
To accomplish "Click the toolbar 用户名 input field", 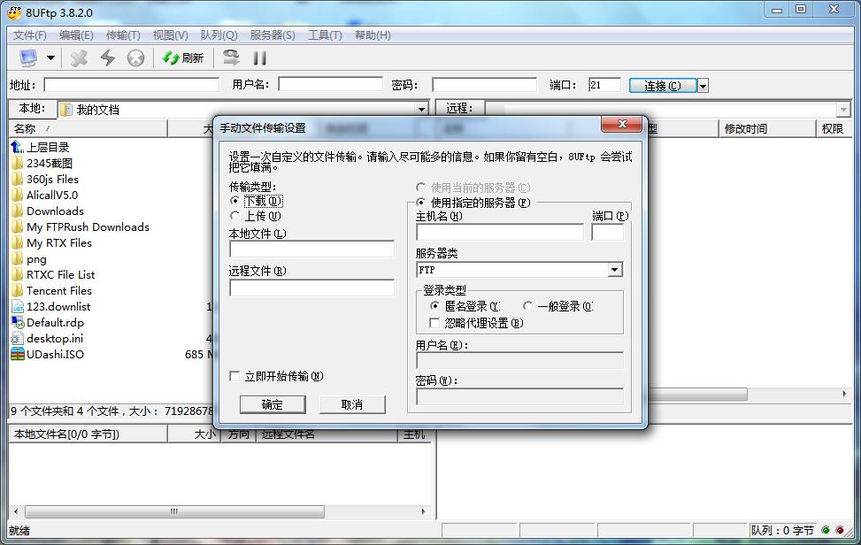I will tap(331, 84).
